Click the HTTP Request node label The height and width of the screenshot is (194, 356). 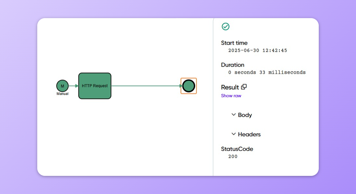94,86
